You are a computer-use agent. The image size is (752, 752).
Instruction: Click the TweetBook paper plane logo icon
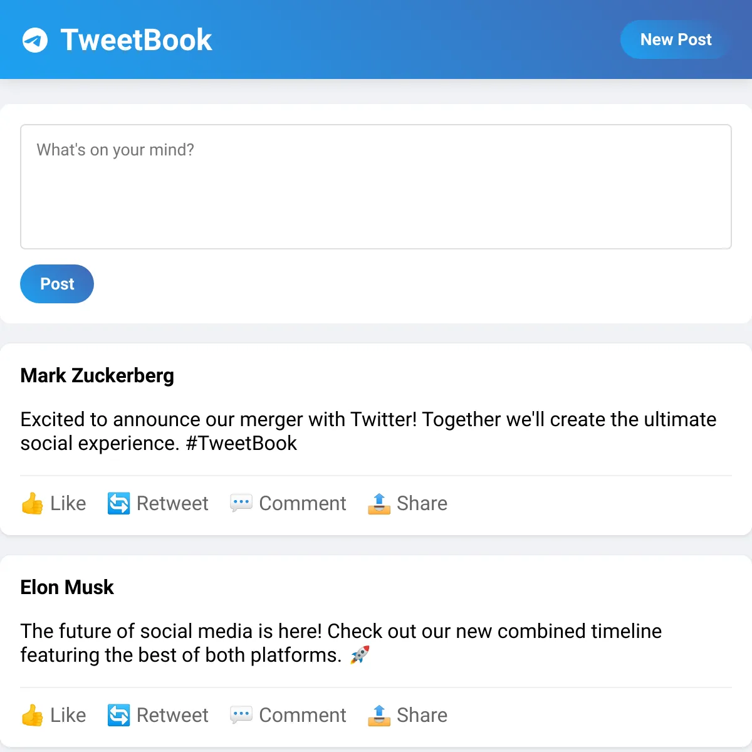coord(35,40)
